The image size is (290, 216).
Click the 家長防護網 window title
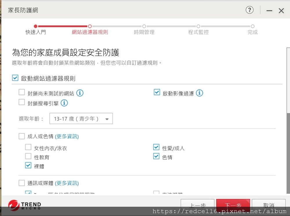coord(23,10)
